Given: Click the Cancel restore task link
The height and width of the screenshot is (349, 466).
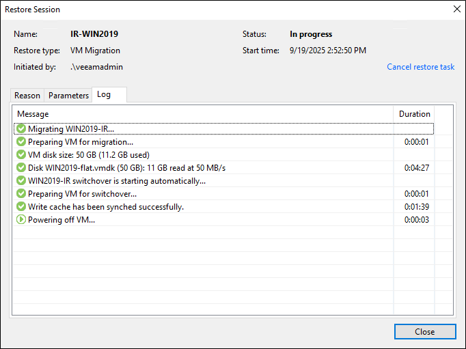Looking at the screenshot, I should point(421,67).
